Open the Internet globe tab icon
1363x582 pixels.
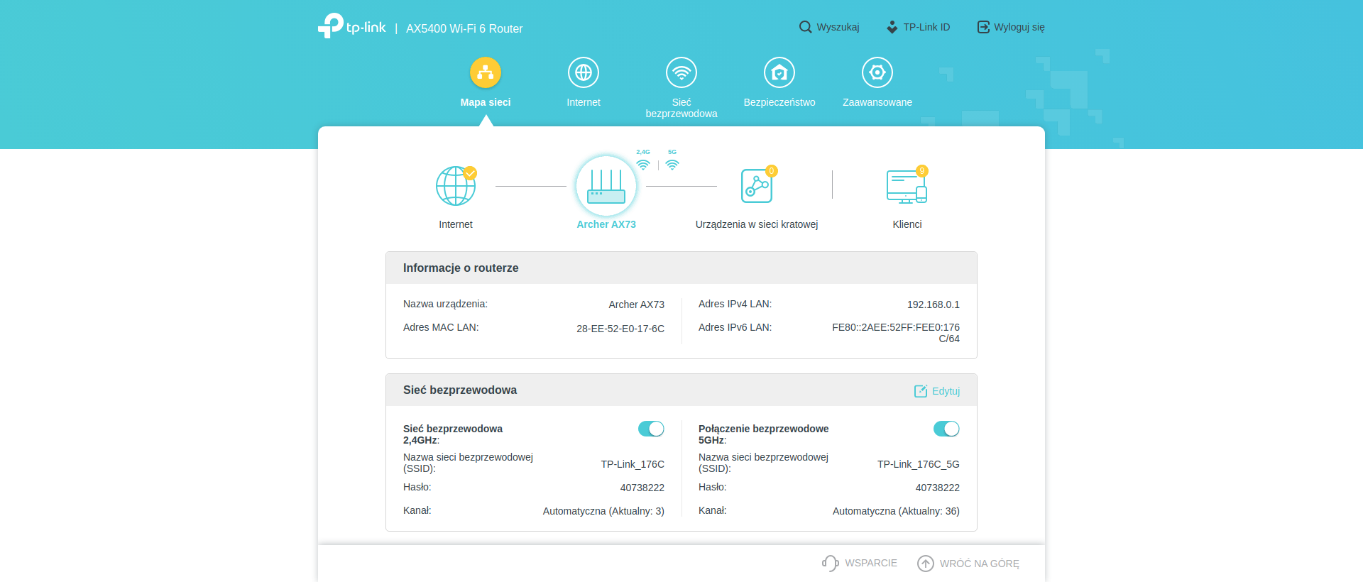584,72
